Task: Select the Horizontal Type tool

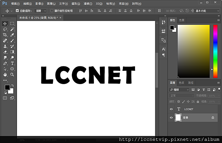Action: pyautogui.click(x=12, y=63)
